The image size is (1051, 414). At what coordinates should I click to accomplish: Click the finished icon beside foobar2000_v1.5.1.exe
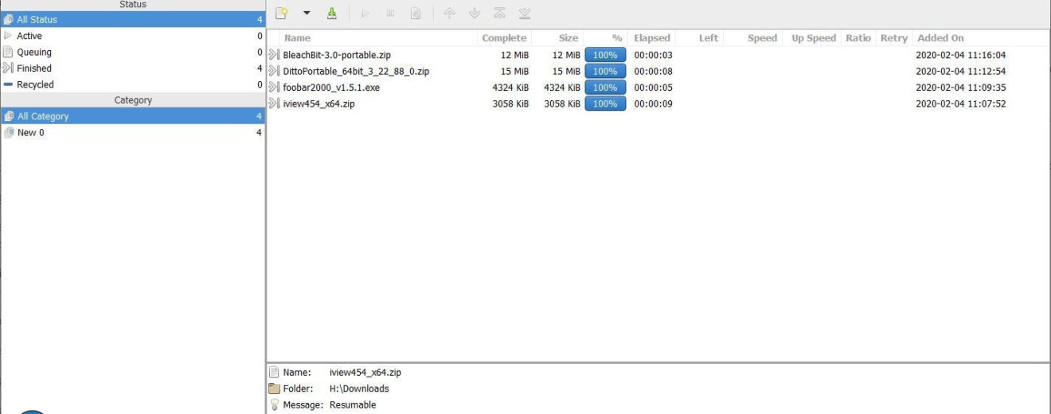point(274,88)
